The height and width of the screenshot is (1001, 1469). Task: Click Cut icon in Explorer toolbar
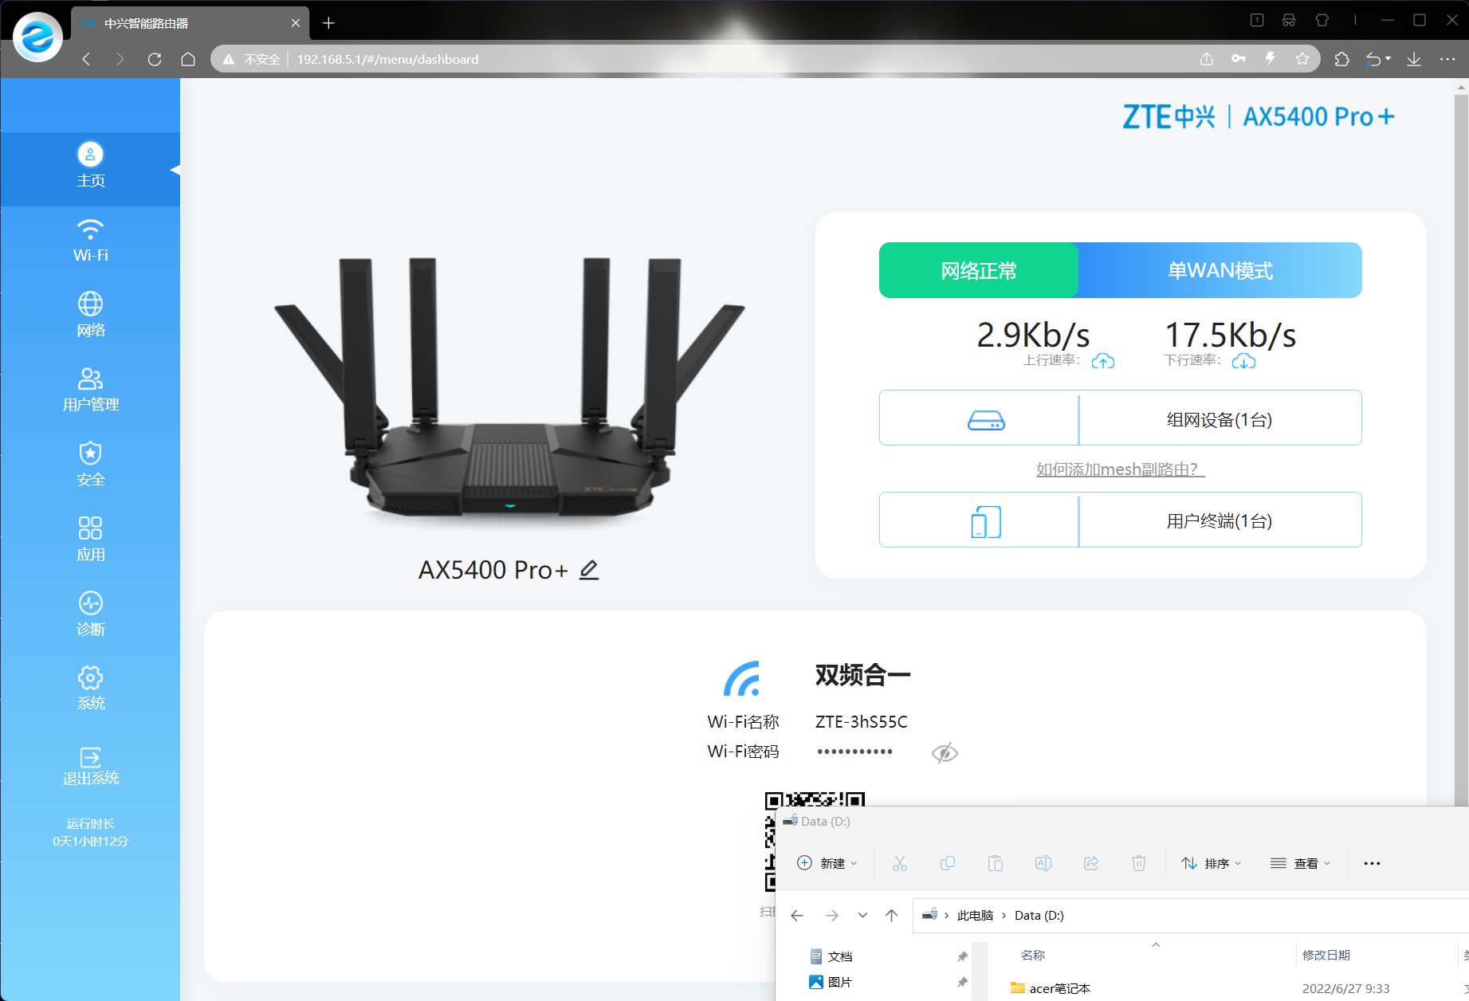click(900, 863)
